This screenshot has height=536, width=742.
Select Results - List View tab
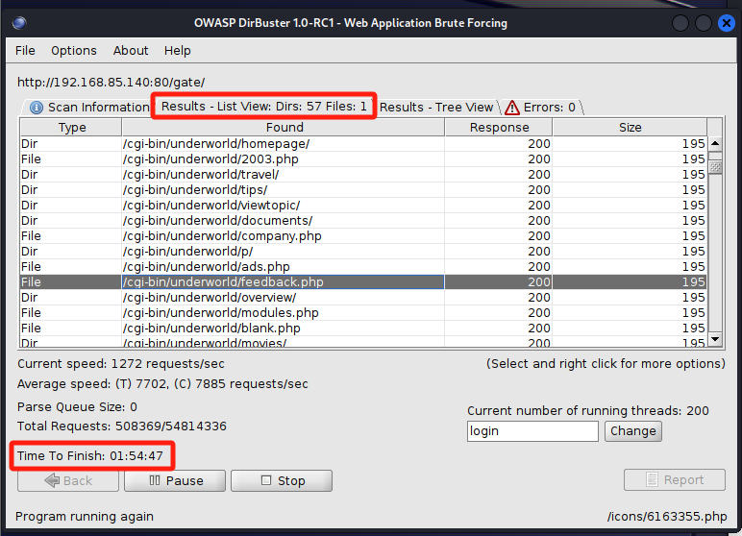pos(263,107)
